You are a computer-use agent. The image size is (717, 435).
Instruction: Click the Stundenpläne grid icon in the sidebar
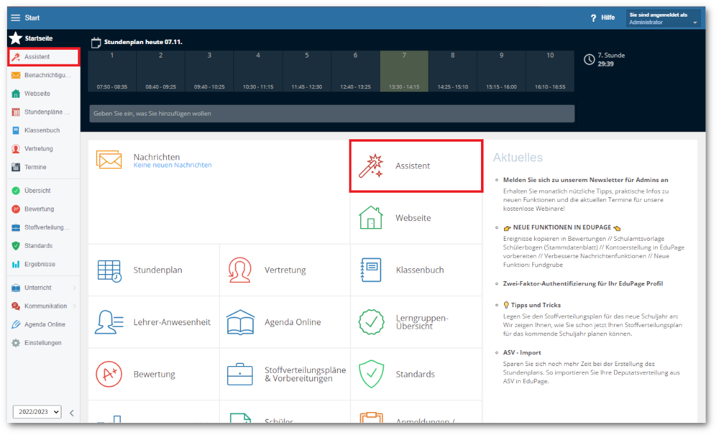coord(16,112)
